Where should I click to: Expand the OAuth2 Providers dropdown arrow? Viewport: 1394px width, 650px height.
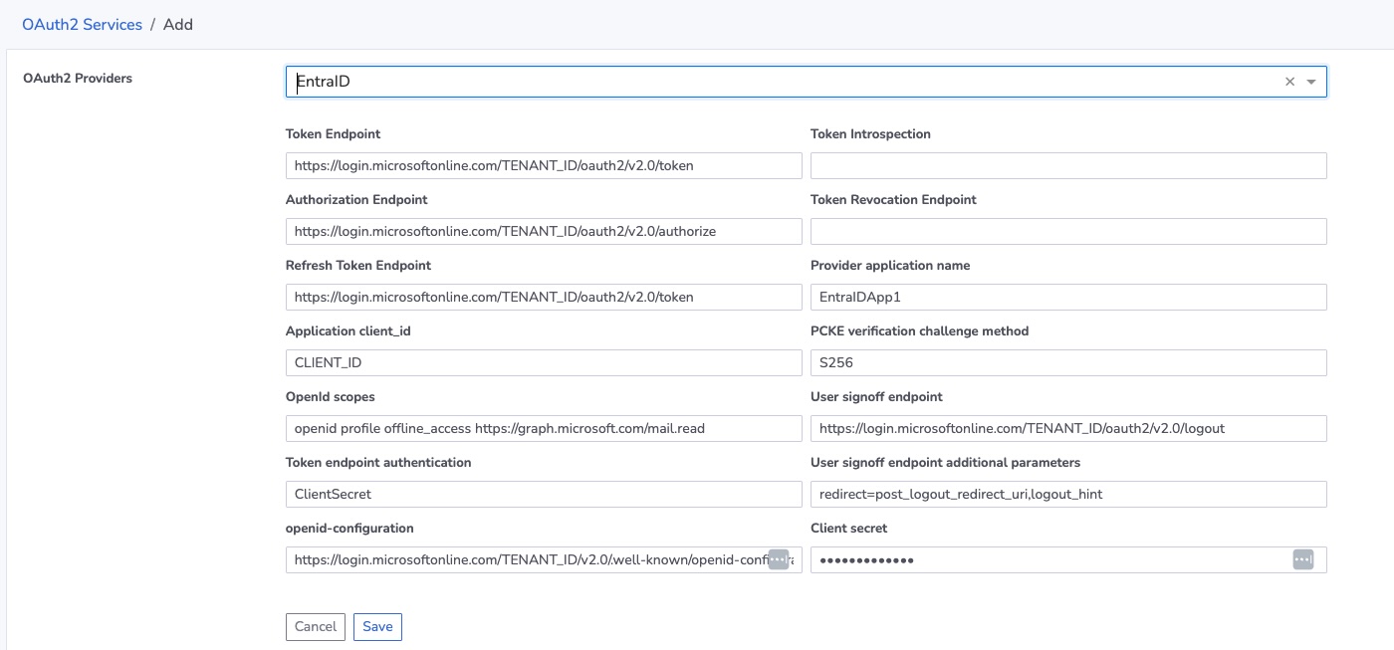point(1311,82)
